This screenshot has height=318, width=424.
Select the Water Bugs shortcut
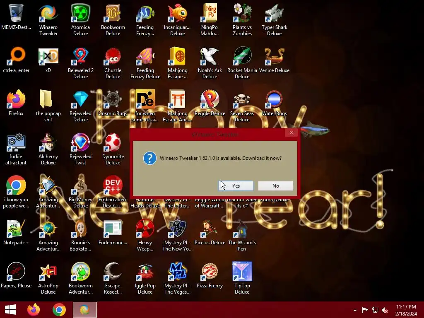275,103
